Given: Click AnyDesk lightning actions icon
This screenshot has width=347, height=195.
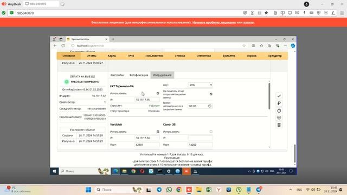Looking at the screenshot, I should (304, 13).
